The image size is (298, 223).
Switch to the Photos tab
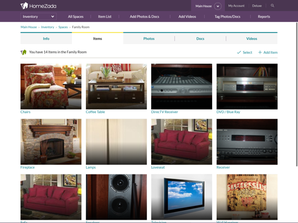[149, 38]
